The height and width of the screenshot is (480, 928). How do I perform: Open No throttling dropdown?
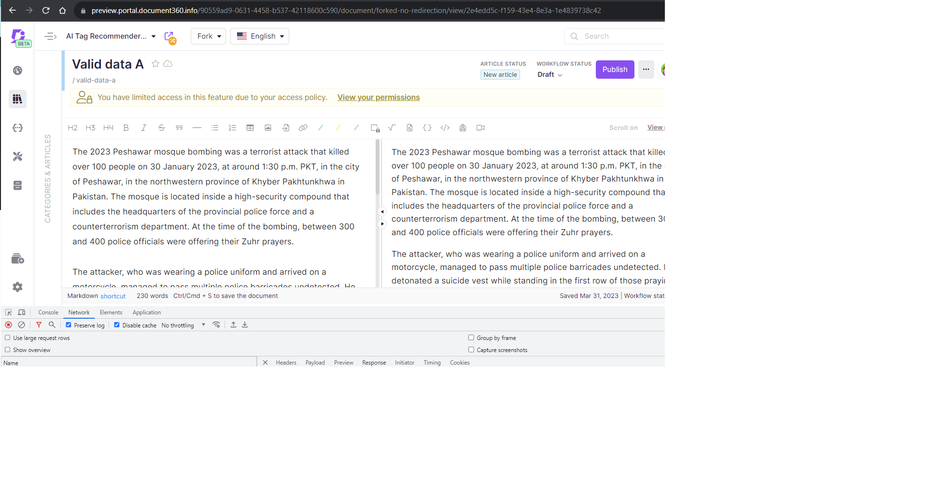pyautogui.click(x=183, y=325)
